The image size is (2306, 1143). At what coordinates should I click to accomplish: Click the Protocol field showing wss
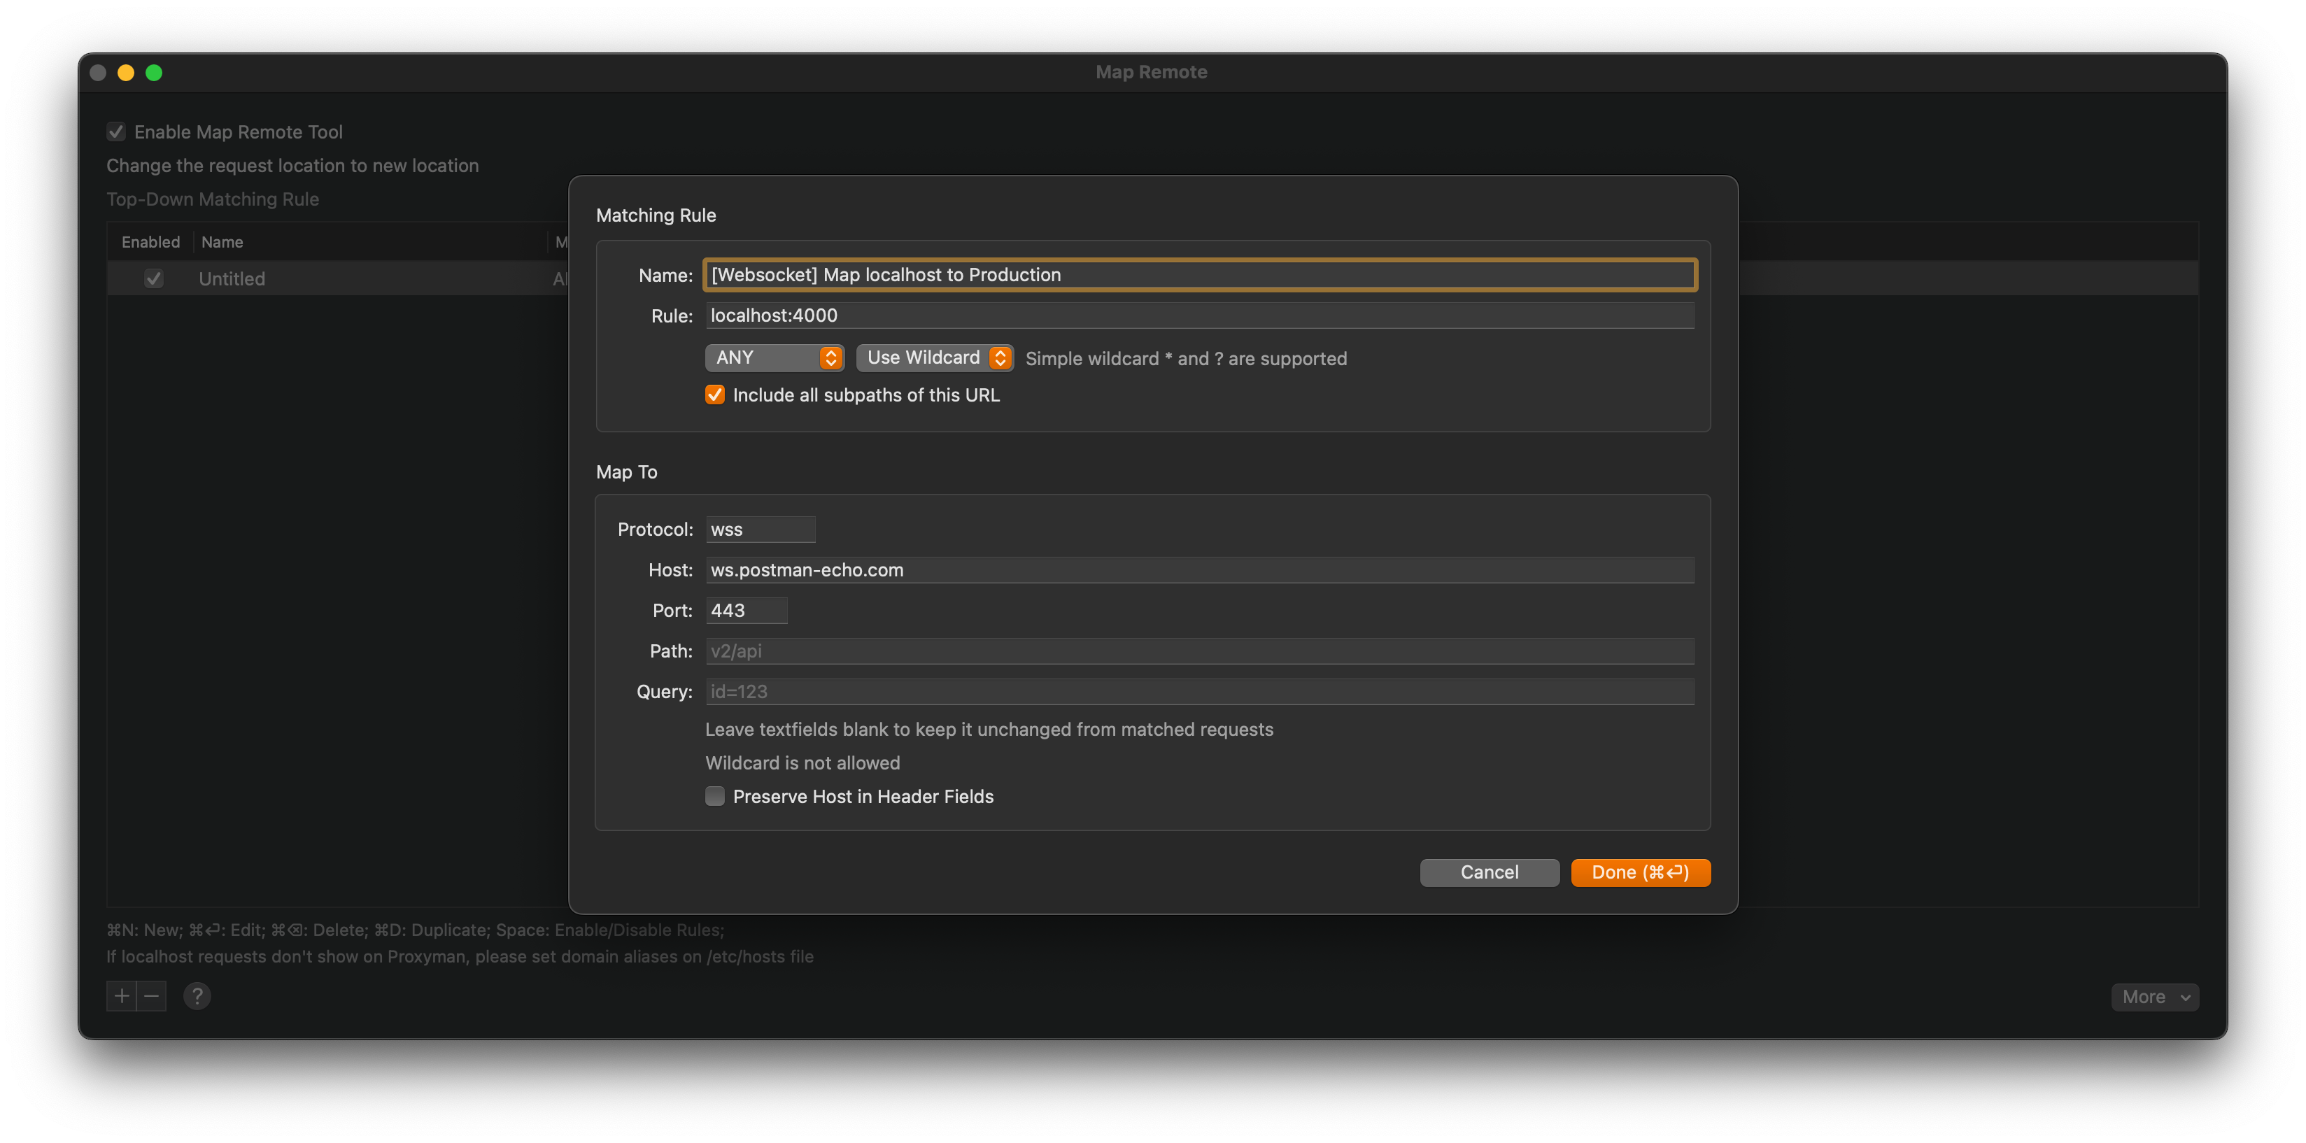click(760, 529)
